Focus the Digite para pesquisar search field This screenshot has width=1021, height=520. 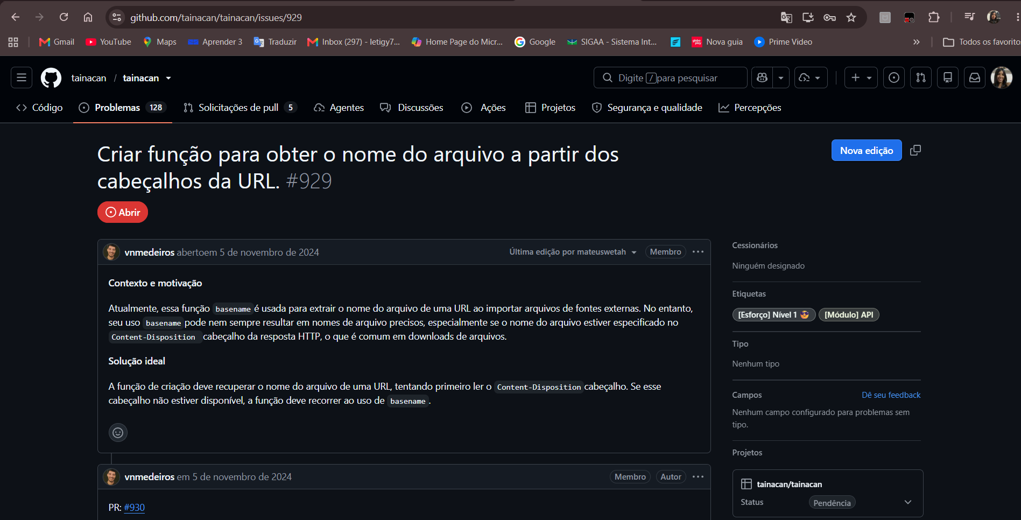coord(670,78)
